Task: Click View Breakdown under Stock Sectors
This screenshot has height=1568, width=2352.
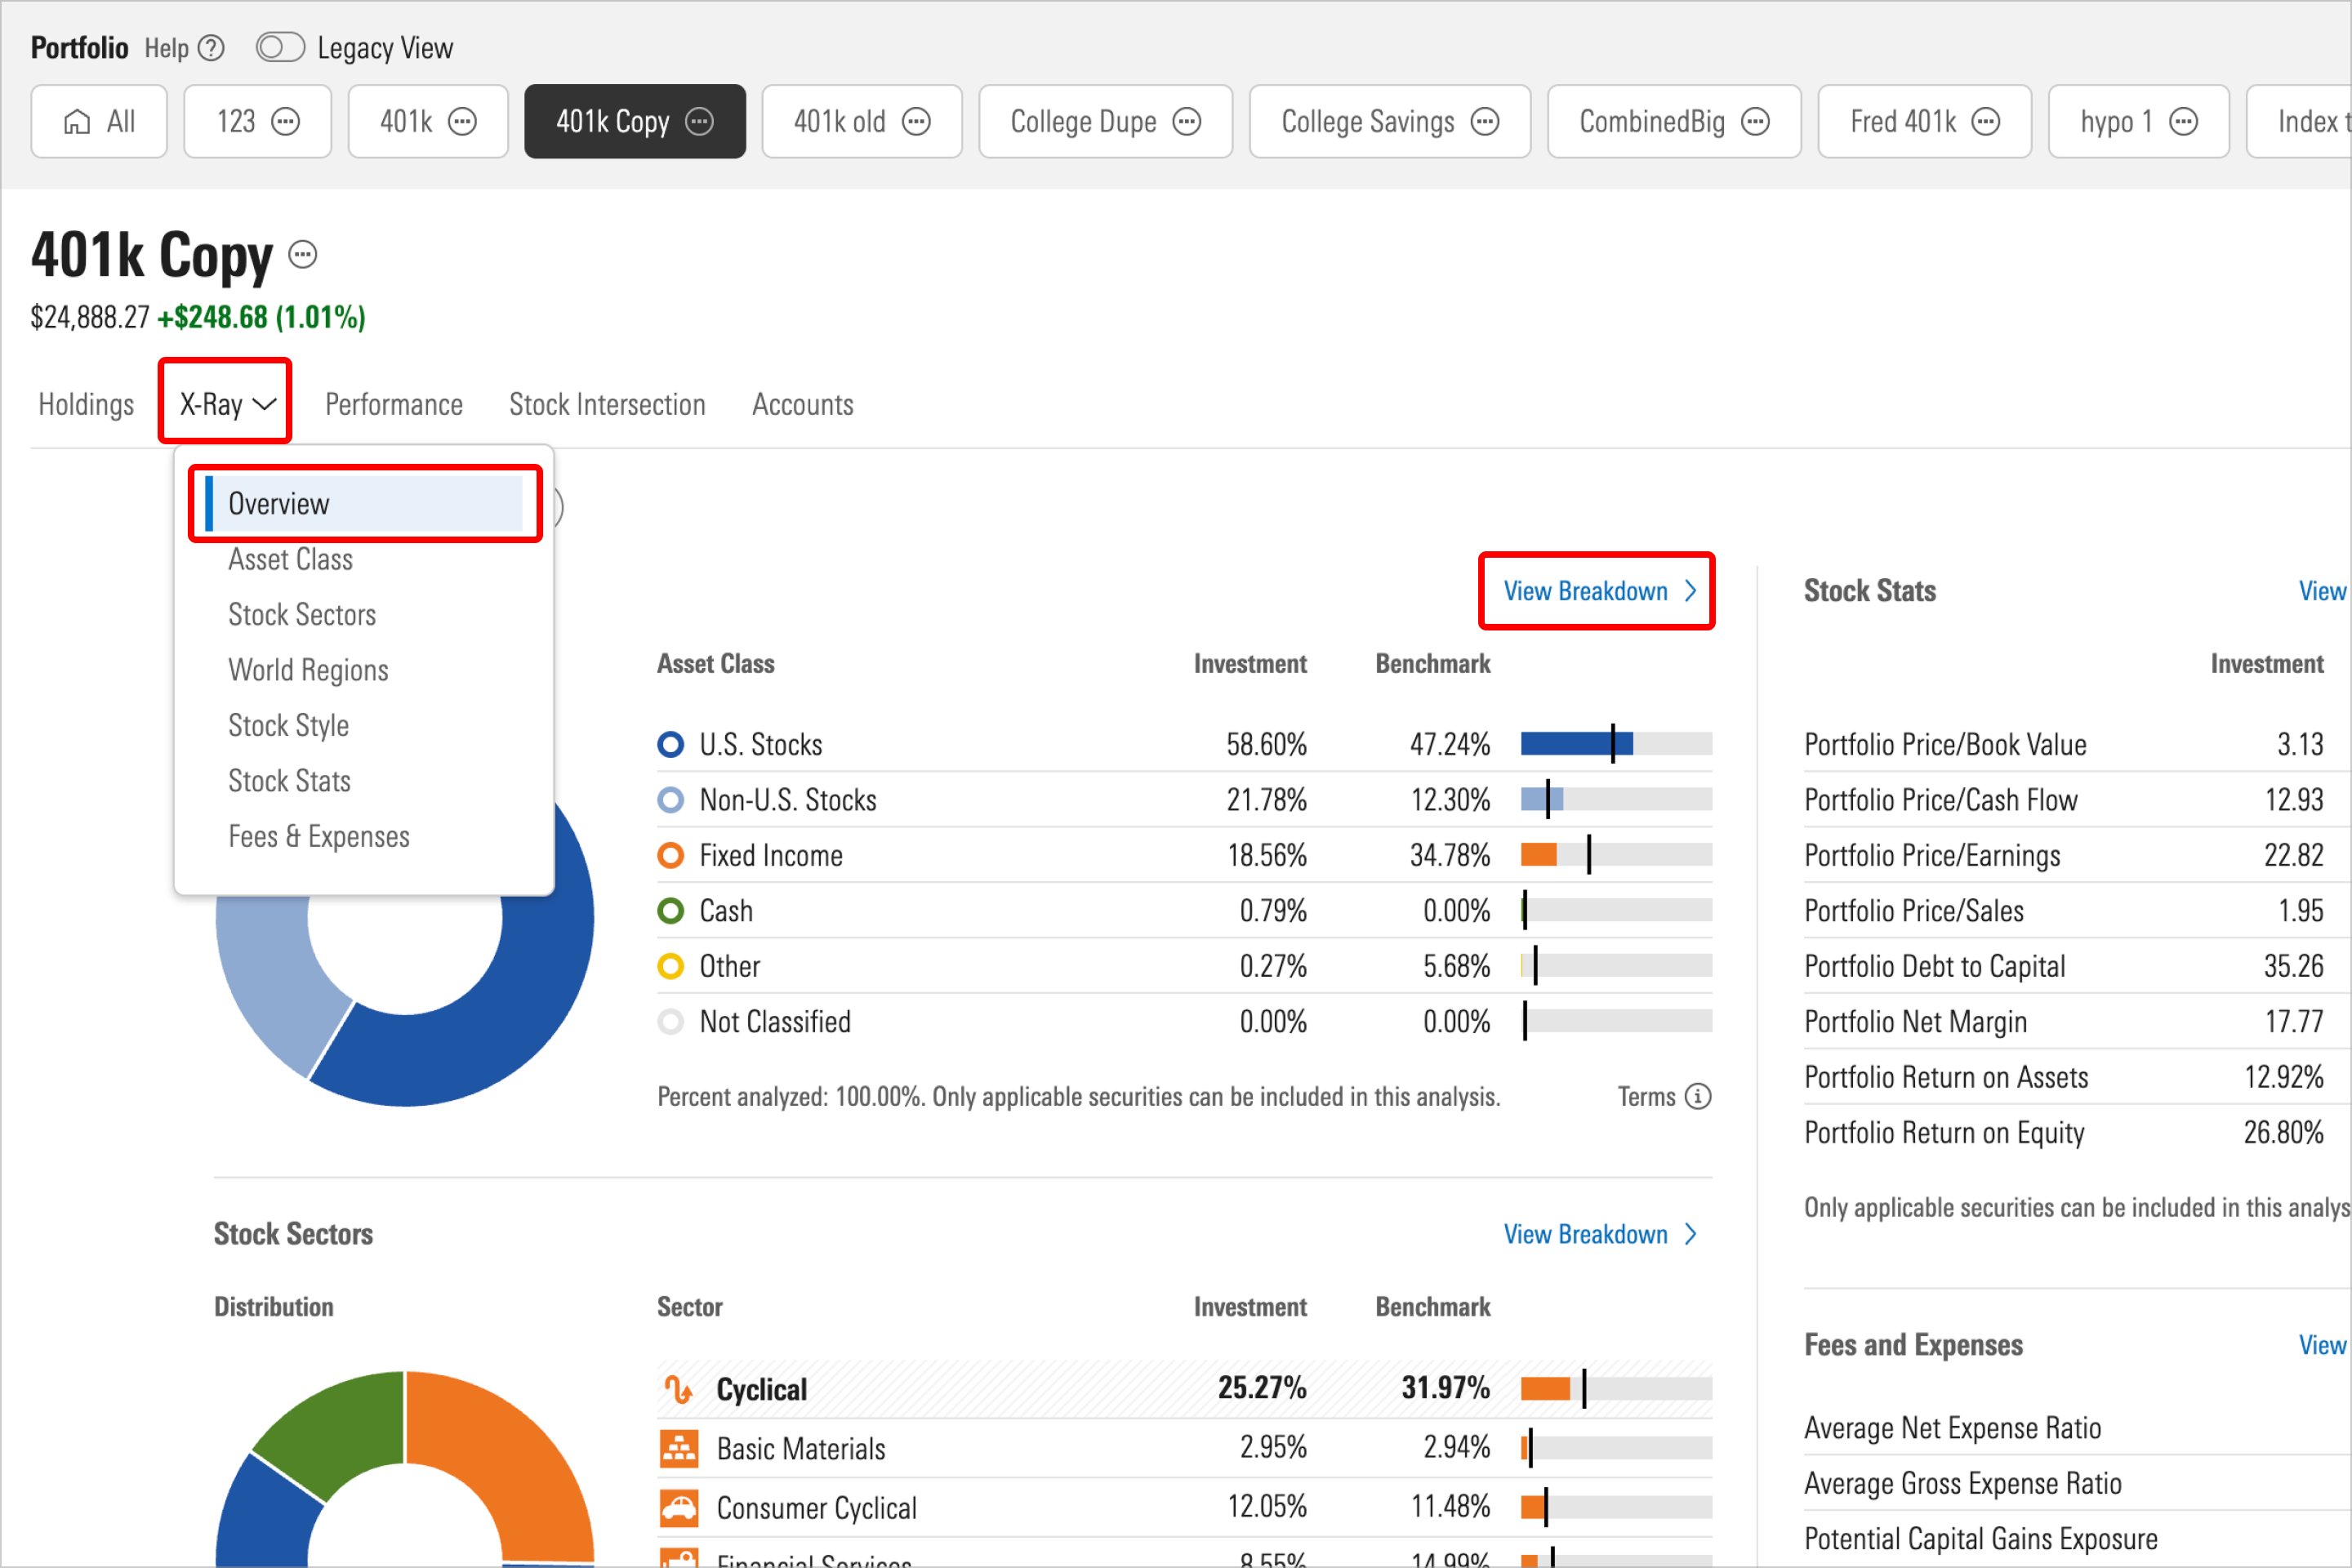Action: 1588,1233
